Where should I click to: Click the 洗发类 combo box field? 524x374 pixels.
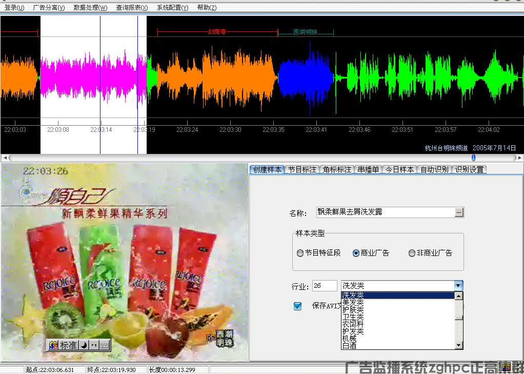coord(398,286)
